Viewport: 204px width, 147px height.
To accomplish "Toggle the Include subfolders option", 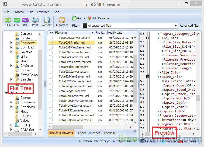I will (x=61, y=133).
